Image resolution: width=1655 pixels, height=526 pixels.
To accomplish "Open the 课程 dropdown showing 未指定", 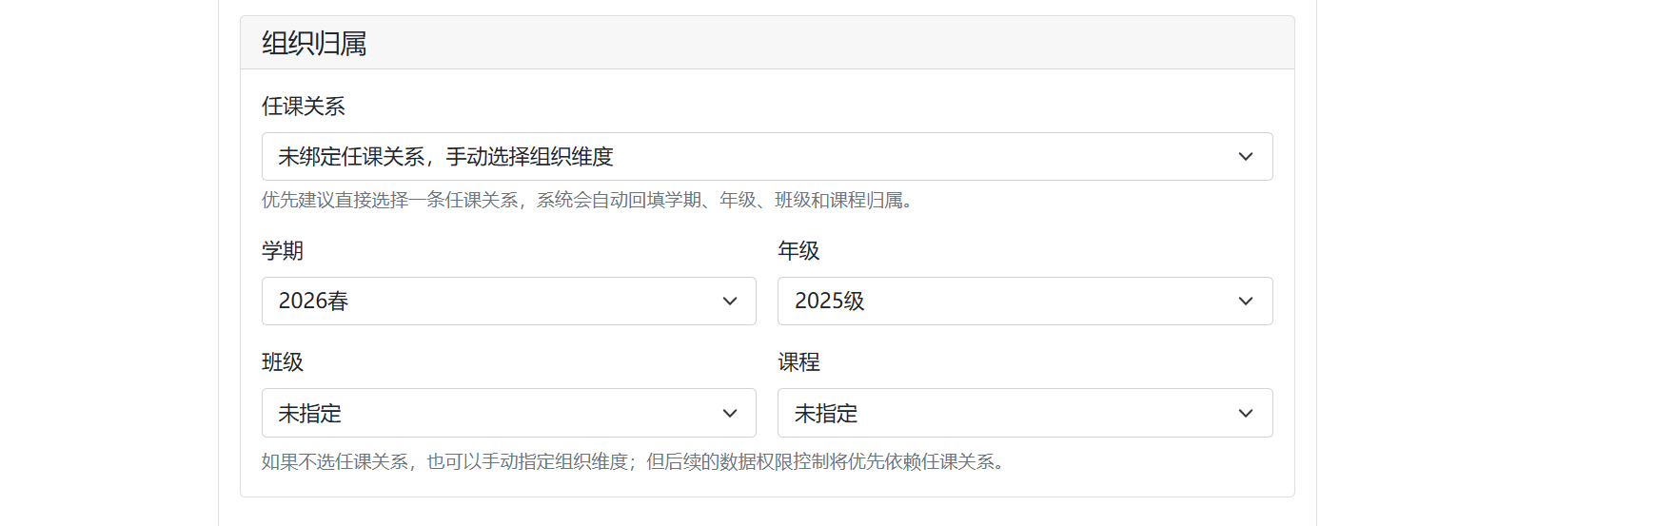I will 1025,413.
